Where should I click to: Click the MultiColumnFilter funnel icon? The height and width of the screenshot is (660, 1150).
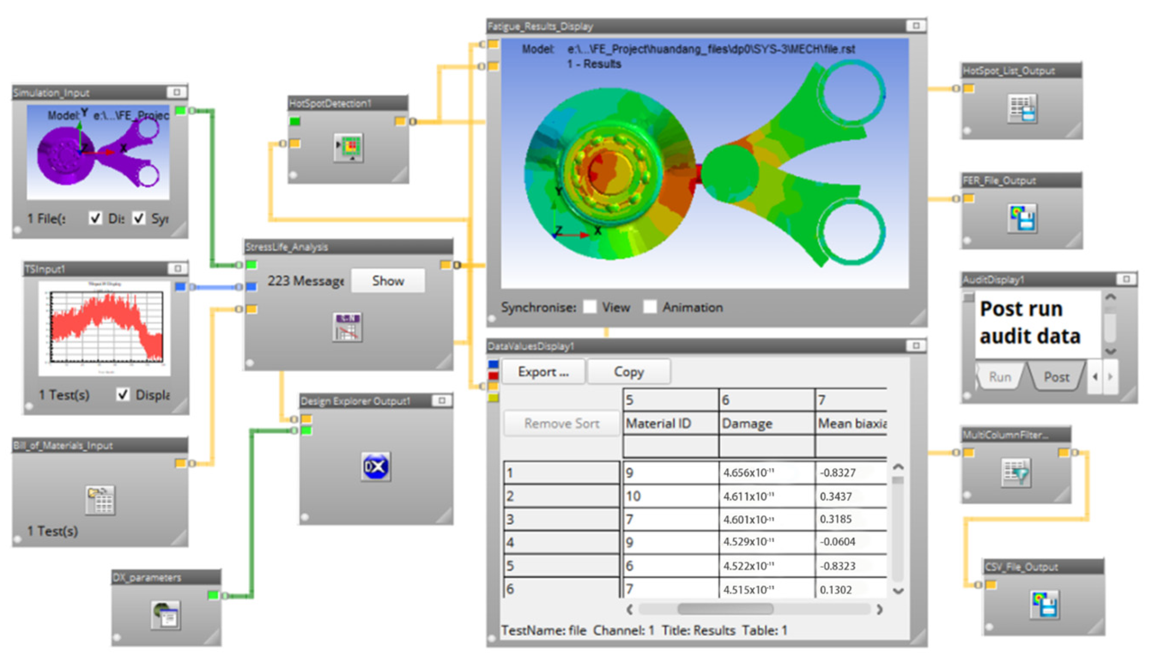click(1015, 473)
